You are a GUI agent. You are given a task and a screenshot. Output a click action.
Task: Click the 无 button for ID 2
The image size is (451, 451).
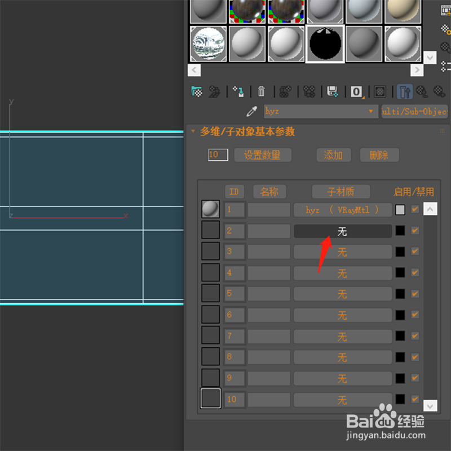point(343,231)
